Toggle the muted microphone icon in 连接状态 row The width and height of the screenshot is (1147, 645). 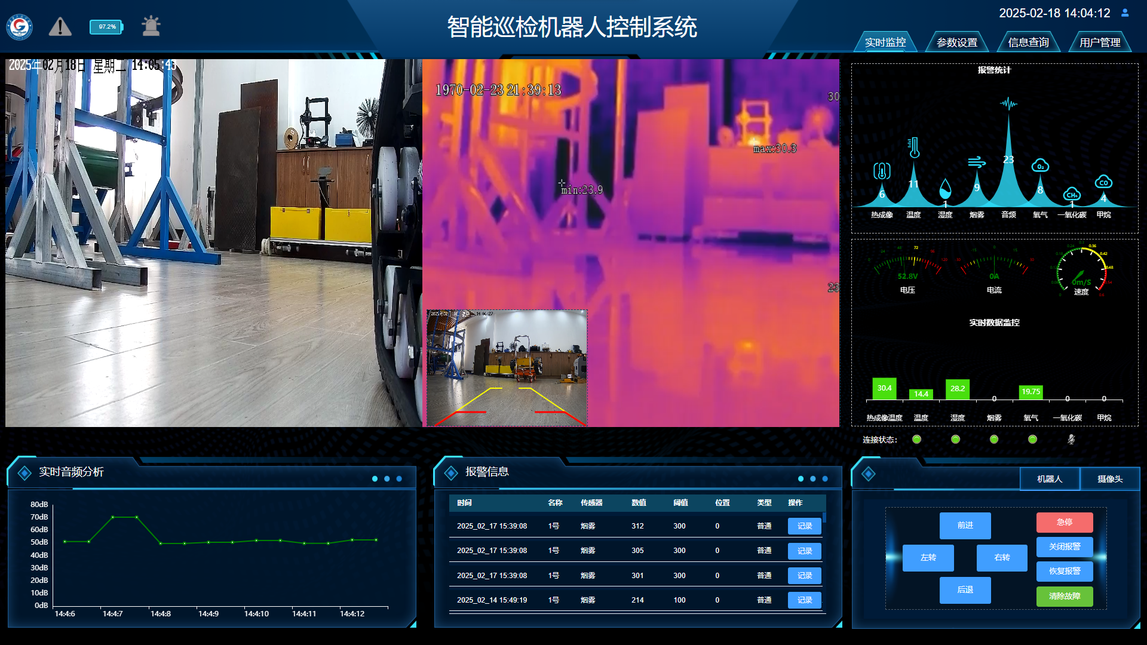point(1071,440)
